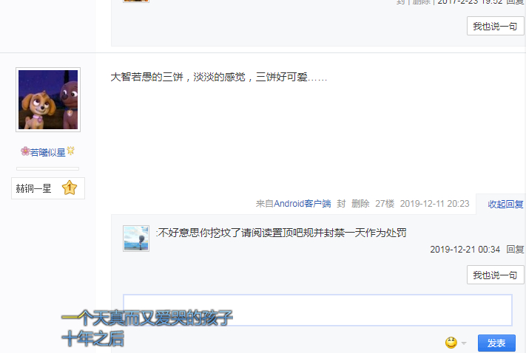The height and width of the screenshot is (353, 526).
Task: Expand the emoji dropdown arrow
Action: click(464, 343)
